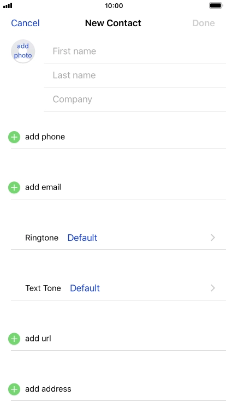The width and height of the screenshot is (226, 402).
Task: Tap the add url label
Action: 38,339
